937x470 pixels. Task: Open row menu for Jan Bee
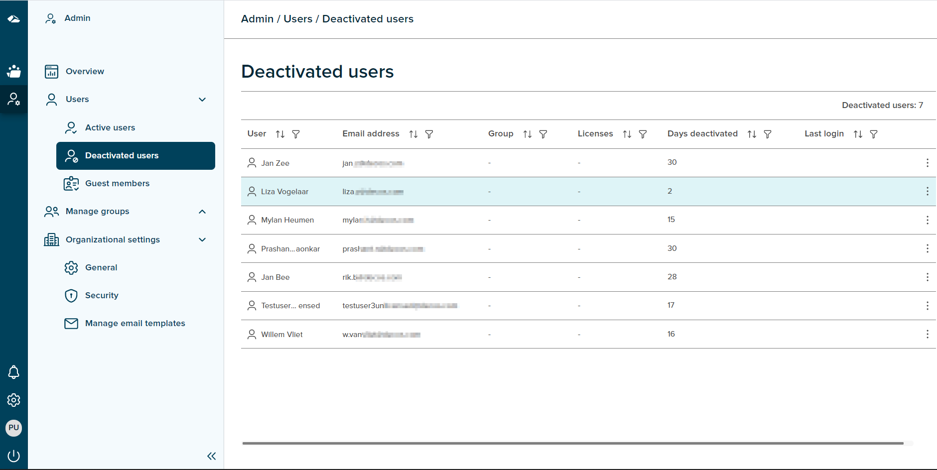(927, 277)
